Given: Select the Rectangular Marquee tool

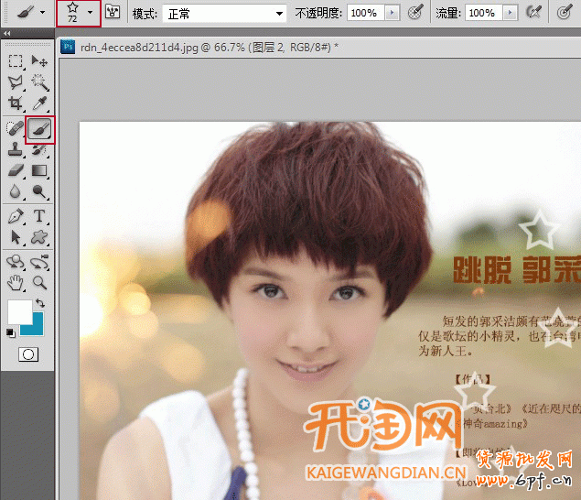Looking at the screenshot, I should point(16,61).
